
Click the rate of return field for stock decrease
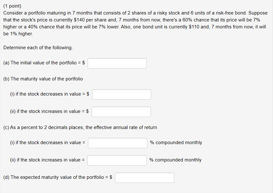(x=117, y=143)
